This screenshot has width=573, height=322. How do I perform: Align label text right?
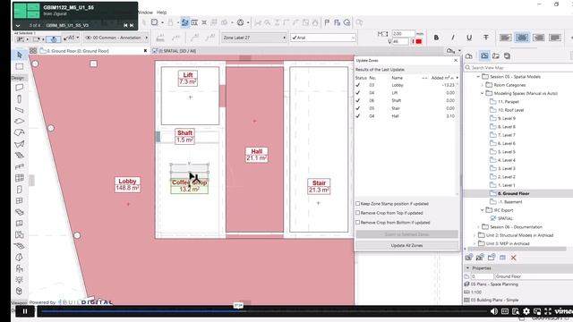(538, 38)
